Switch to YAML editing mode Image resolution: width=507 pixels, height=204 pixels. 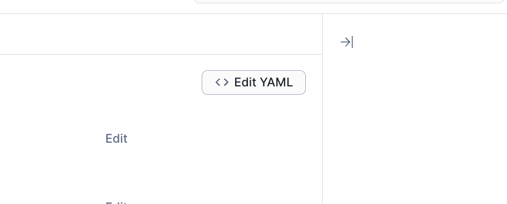[x=253, y=82]
